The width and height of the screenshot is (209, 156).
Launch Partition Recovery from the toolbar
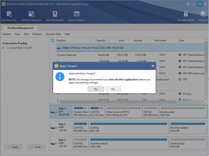tap(31, 16)
